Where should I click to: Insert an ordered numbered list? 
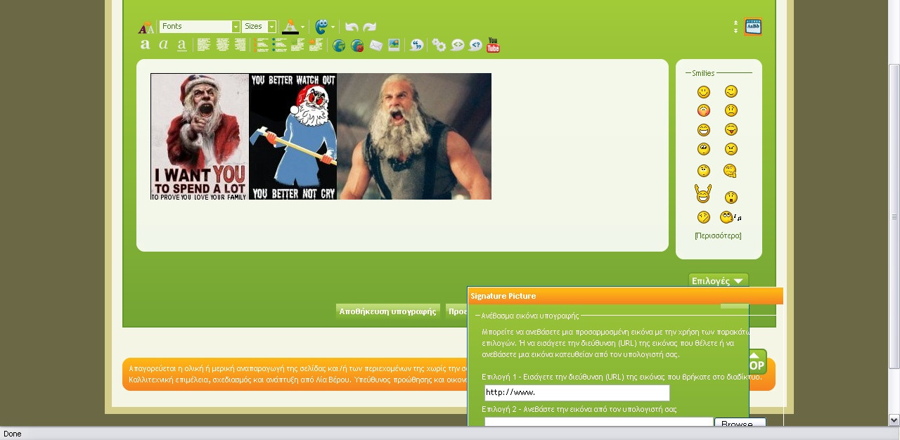[x=262, y=45]
